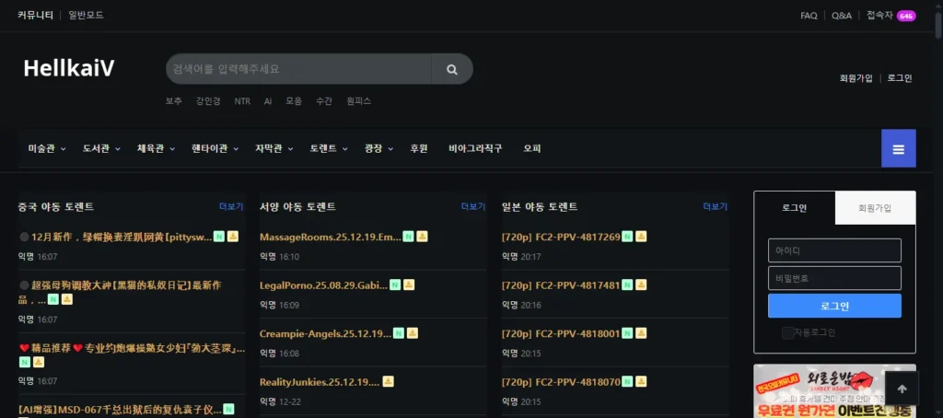Click the 일반모드 link in top bar
The width and height of the screenshot is (943, 418).
click(86, 16)
